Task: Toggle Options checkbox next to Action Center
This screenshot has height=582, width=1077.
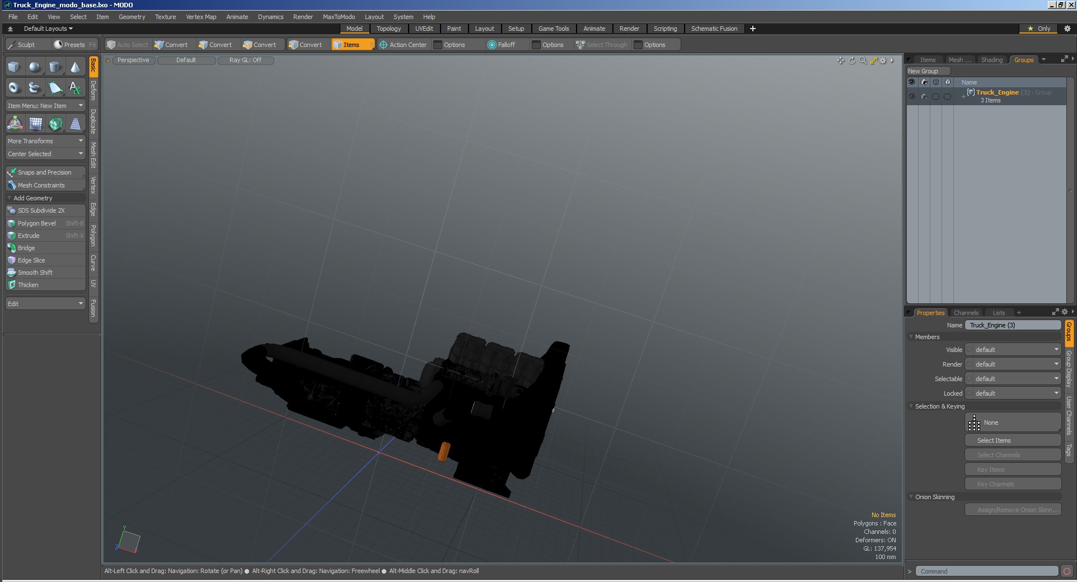Action: click(x=438, y=45)
